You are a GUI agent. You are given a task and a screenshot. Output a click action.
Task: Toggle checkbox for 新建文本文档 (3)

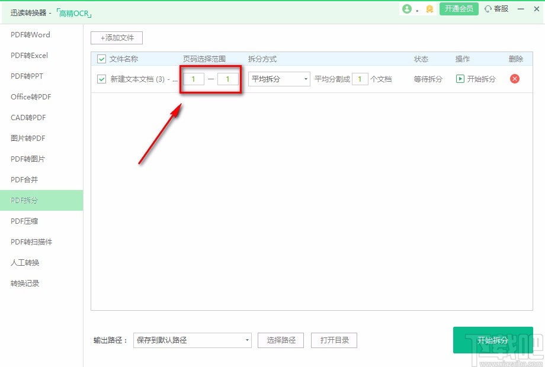(x=101, y=79)
